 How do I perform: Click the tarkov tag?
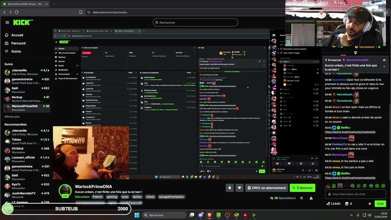tap(137, 197)
